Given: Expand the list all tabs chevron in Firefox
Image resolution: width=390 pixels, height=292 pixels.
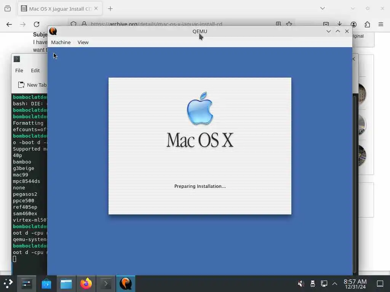Looking at the screenshot, I should (x=323, y=8).
